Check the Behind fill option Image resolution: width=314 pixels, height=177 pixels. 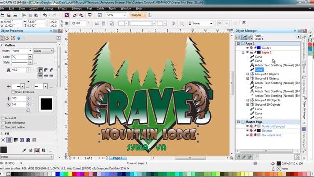coord(3,118)
